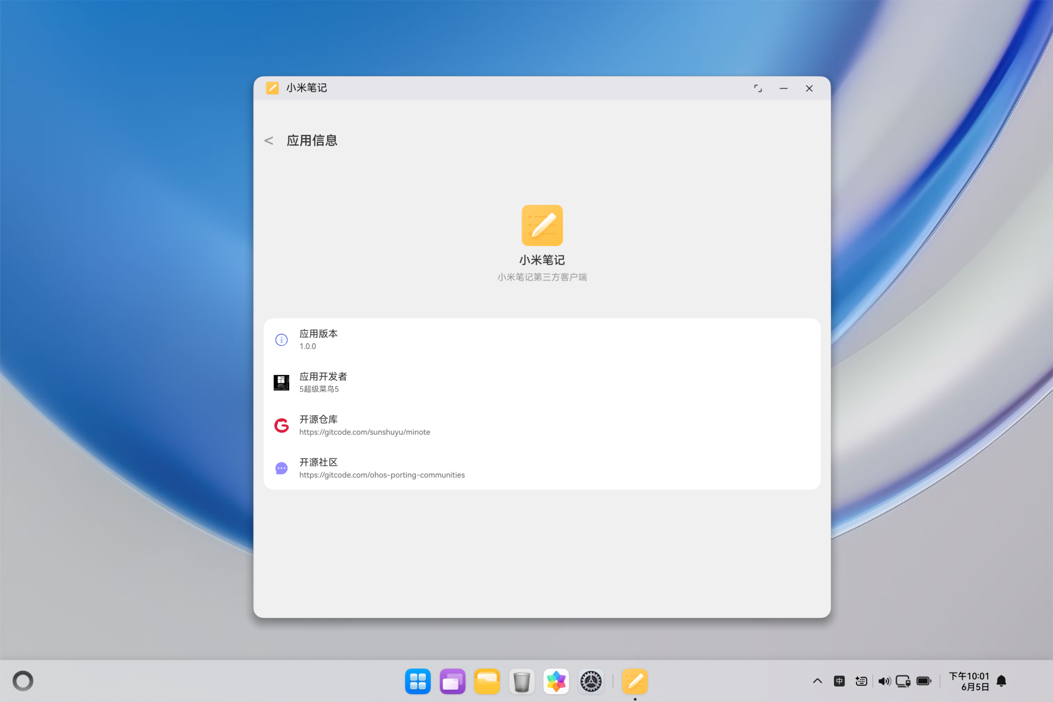
Task: Open the purple multi-window icon in dock
Action: 452,681
